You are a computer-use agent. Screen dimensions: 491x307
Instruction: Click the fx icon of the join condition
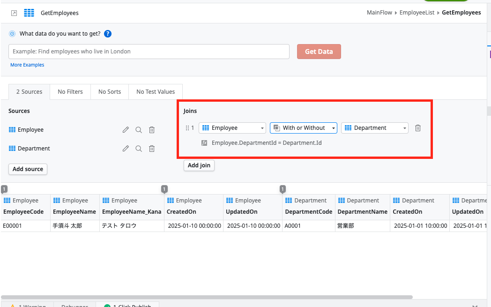click(204, 143)
